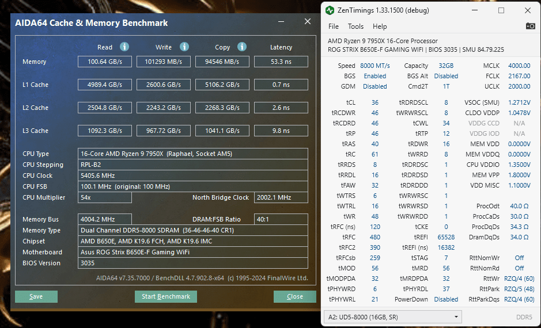This screenshot has height=328, width=541.
Task: Click North Bridge Clock field 2002.1 MHz
Action: pyautogui.click(x=281, y=197)
